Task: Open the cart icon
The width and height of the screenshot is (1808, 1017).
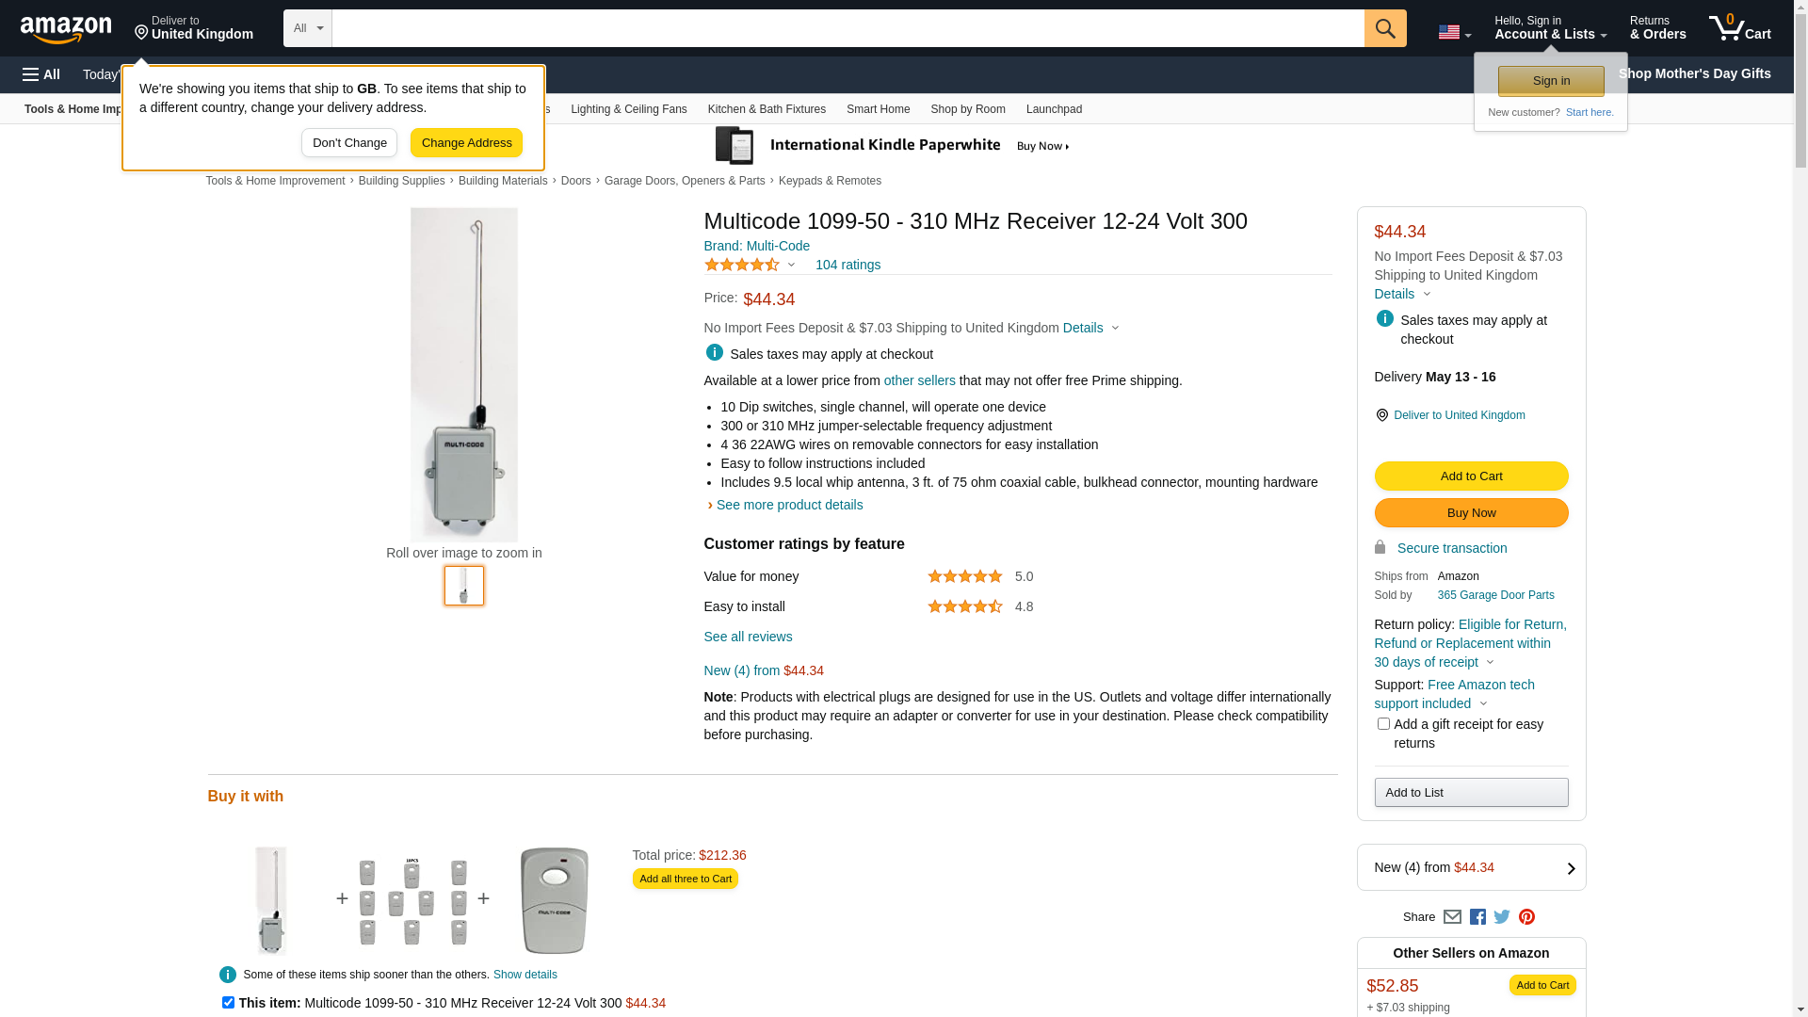Action: [x=1739, y=28]
